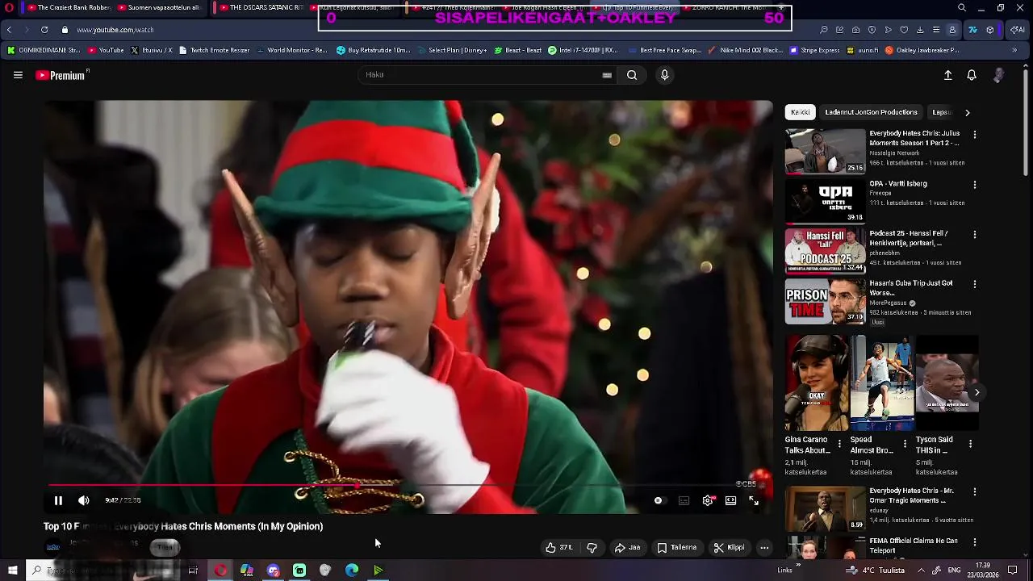1033x581 pixels.
Task: Toggle subtitles in the video player
Action: tap(684, 500)
